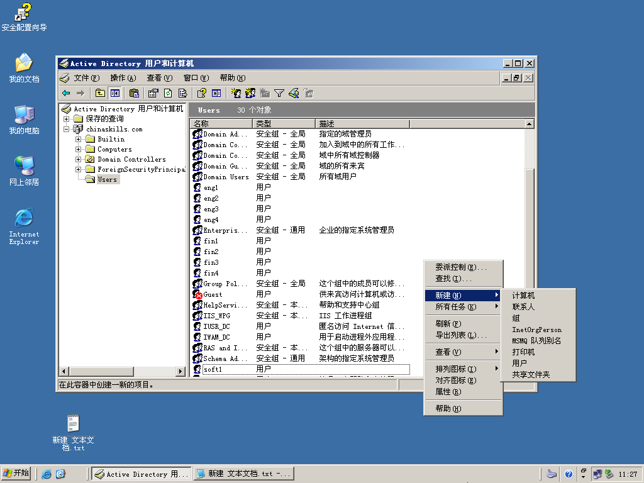Choose 打印机 in the 新建 submenu
Viewport: 644px width, 483px height.
tap(538, 352)
